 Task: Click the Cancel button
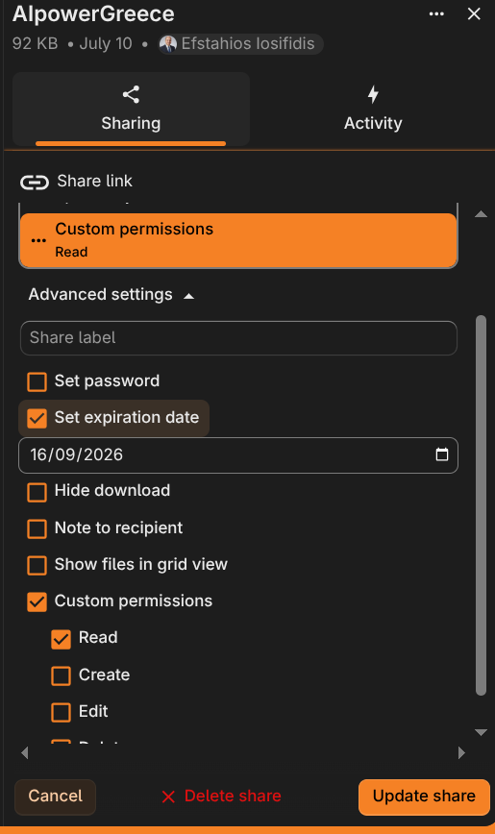[x=56, y=797]
